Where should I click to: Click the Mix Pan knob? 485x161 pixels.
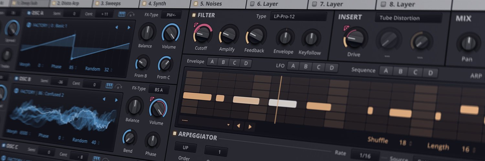click(x=469, y=44)
